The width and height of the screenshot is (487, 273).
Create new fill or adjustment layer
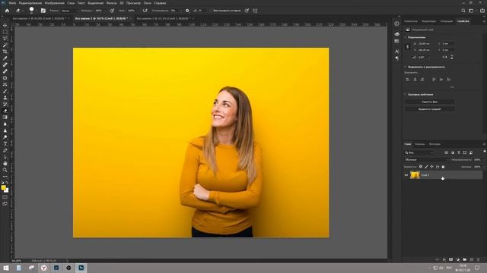[458, 259]
